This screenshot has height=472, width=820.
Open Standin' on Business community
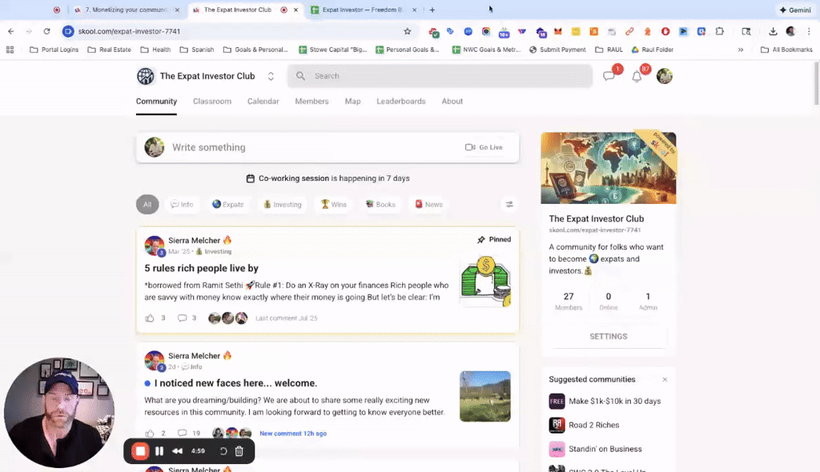click(605, 449)
